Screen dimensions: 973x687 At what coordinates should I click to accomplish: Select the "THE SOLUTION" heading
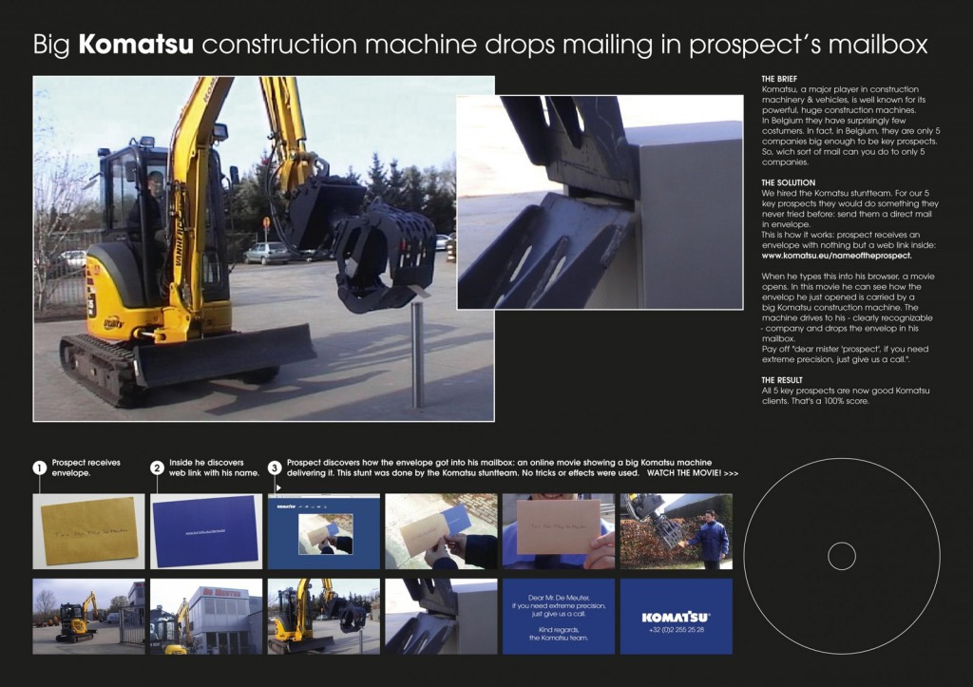pos(788,182)
